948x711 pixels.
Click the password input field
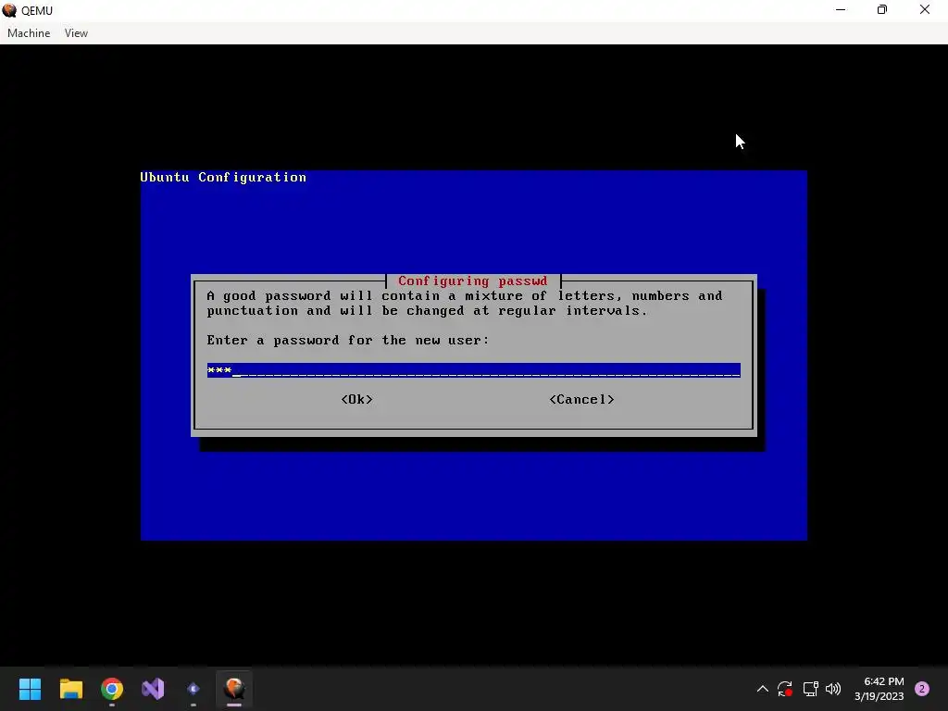click(x=473, y=370)
